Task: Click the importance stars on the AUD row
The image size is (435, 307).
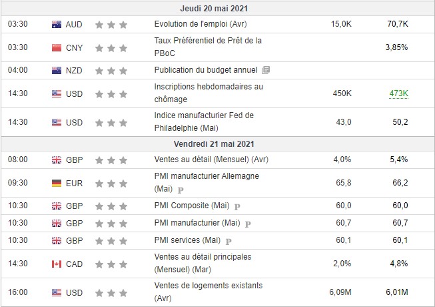Action: point(111,25)
